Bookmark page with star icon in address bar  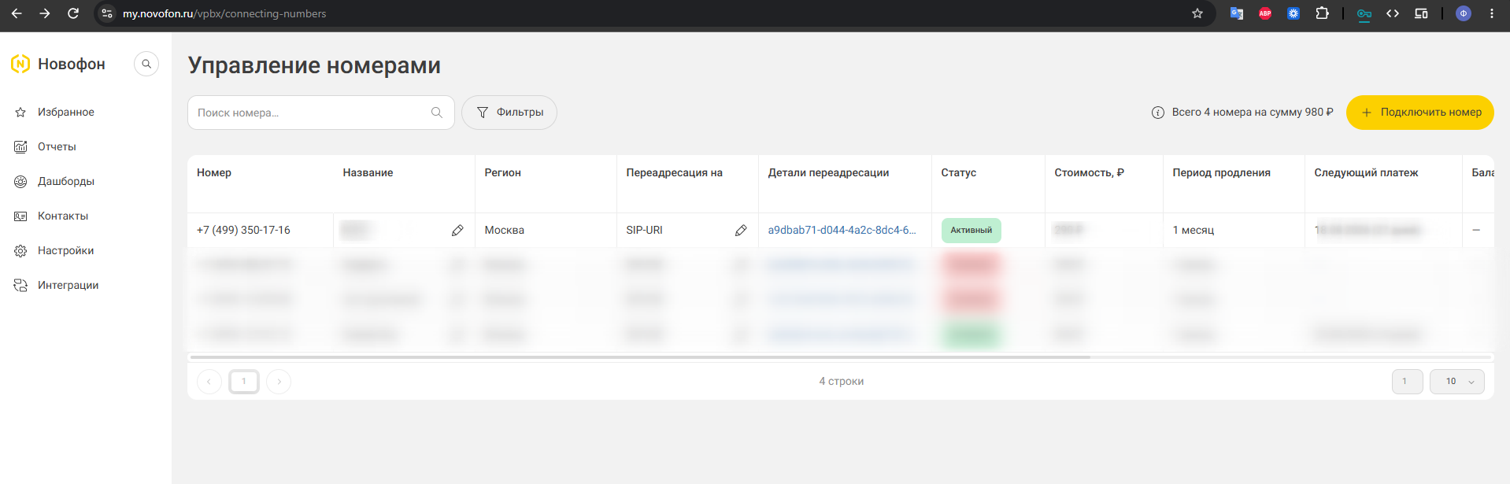1197,13
